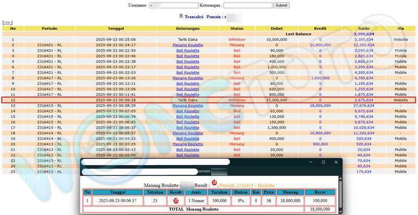Click red result ball beside Periode 2316415

[214, 183]
